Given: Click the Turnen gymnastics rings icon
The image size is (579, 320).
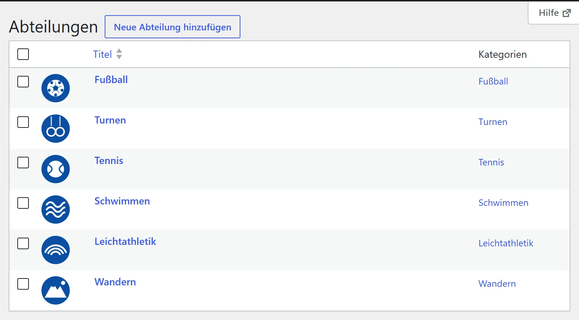Looking at the screenshot, I should tap(56, 129).
